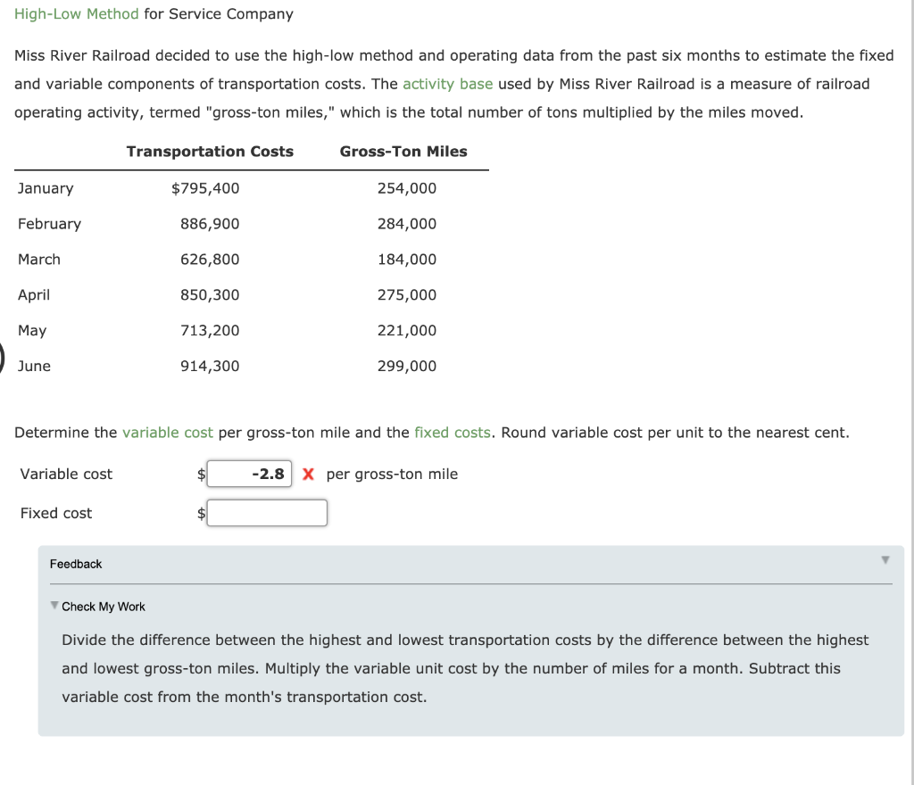The image size is (914, 785).
Task: Click the per gross-ton mile label
Action: [391, 474]
